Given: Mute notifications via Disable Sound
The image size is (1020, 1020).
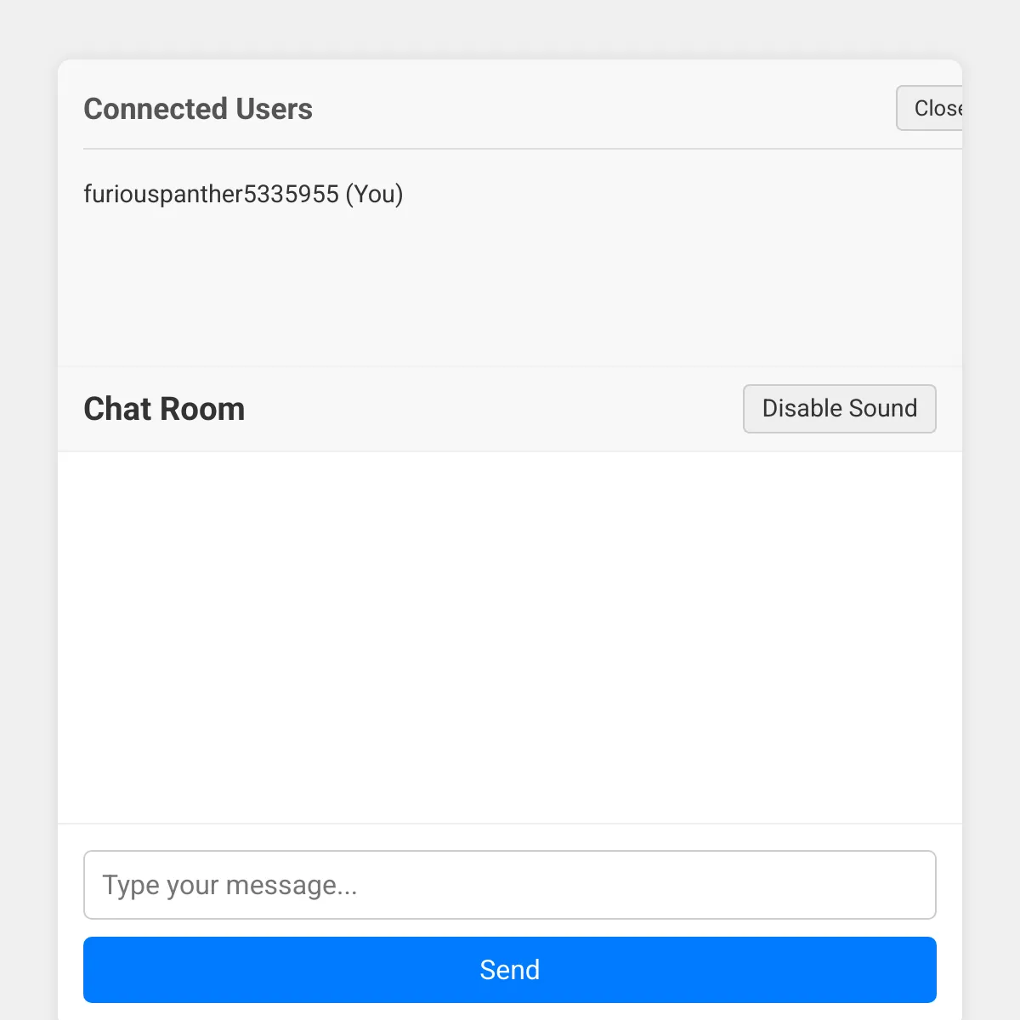Looking at the screenshot, I should click(840, 409).
